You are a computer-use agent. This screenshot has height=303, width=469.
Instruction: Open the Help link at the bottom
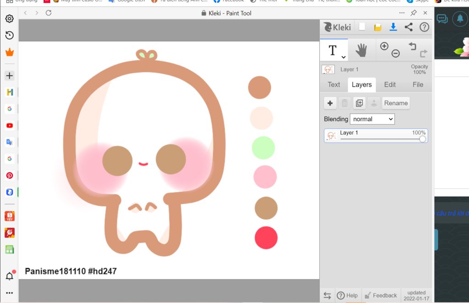coord(347,296)
